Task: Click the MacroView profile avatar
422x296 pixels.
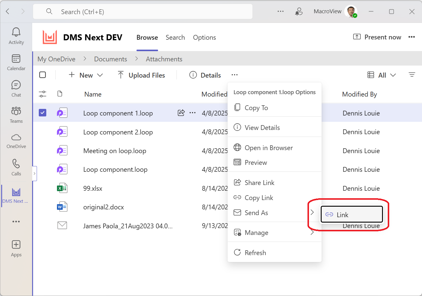Action: tap(350, 11)
